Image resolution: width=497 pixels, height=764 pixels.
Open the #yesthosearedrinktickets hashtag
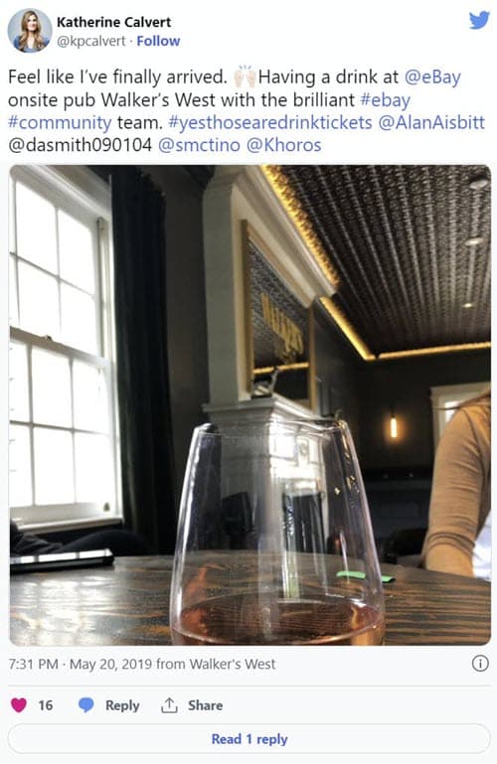[270, 122]
